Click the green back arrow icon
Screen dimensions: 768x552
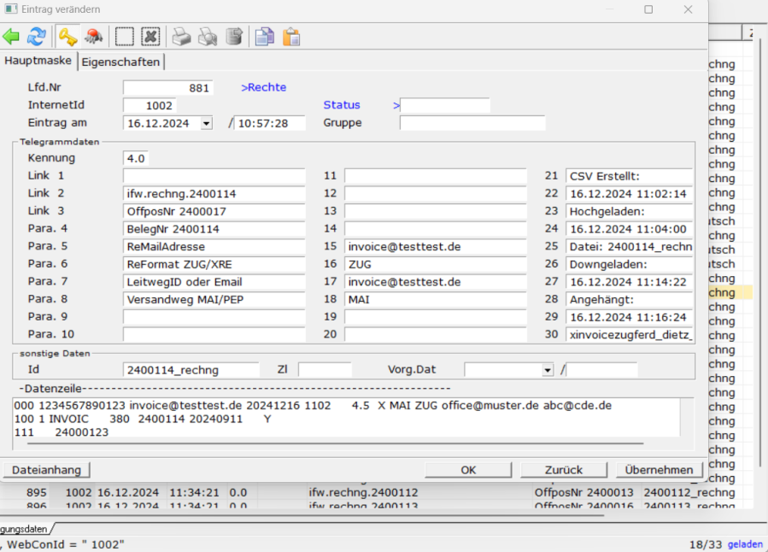pyautogui.click(x=11, y=37)
